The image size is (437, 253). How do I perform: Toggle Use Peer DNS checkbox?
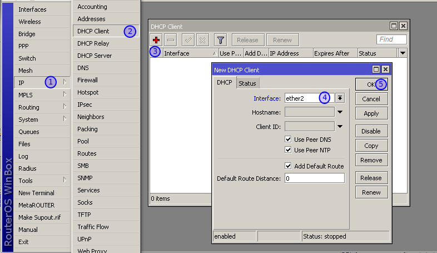tap(288, 139)
